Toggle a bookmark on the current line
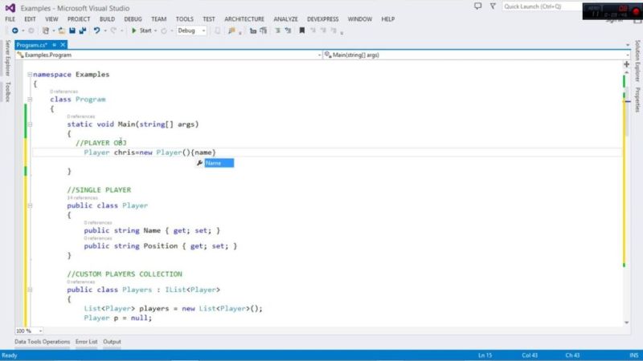This screenshot has width=643, height=361. 302,30
